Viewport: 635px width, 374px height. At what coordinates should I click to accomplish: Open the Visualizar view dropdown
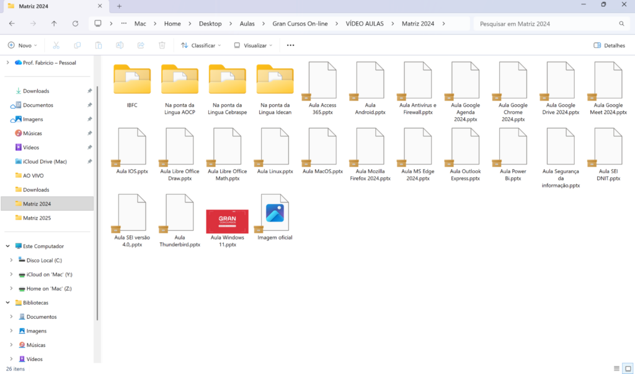pyautogui.click(x=253, y=45)
